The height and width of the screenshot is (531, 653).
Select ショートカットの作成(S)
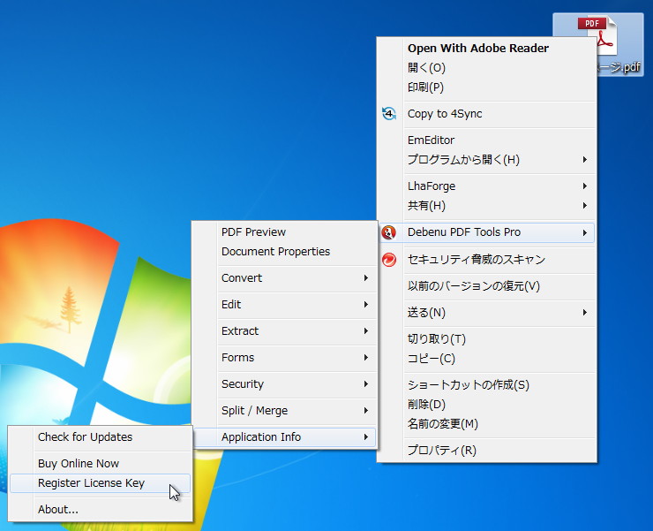click(486, 384)
